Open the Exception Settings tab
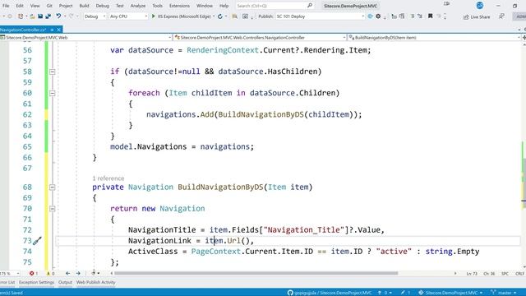Image resolution: width=526 pixels, height=296 pixels. [x=36, y=282]
